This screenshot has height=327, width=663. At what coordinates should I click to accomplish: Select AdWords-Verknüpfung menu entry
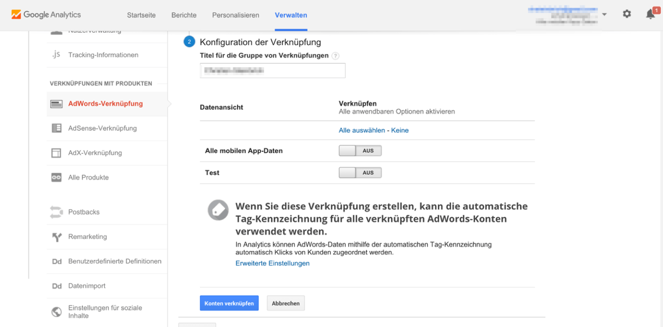105,104
